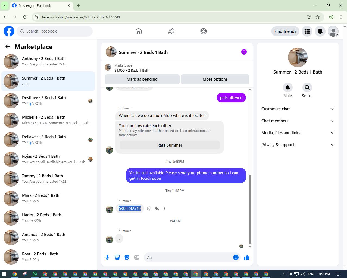
Task: Open the Mark conversation
Action: [x=48, y=198]
